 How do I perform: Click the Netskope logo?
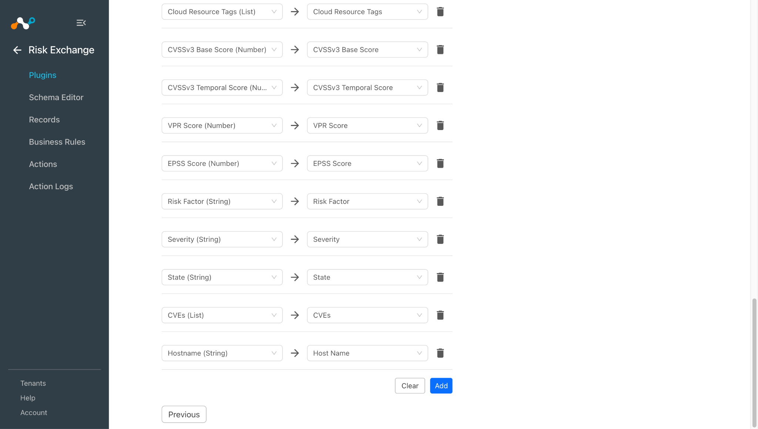click(x=23, y=23)
